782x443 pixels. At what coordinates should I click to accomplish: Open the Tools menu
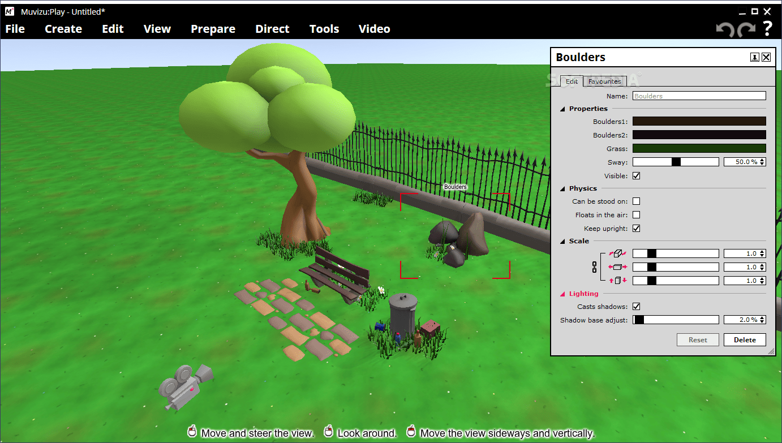point(324,29)
